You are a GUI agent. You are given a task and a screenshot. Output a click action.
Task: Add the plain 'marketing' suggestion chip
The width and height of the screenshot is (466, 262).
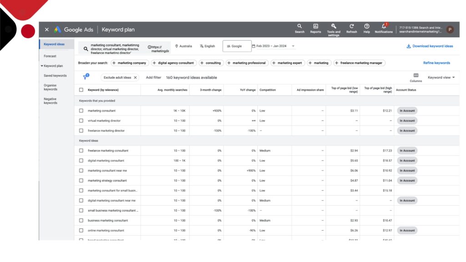coord(319,63)
